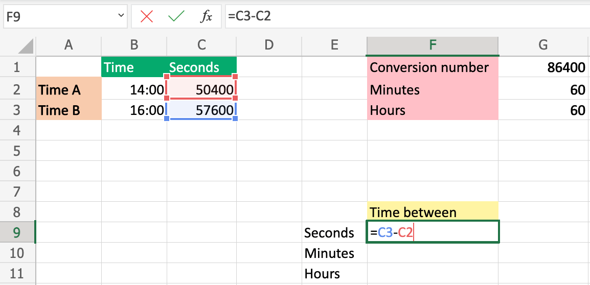Select column C header
Screen dimensions: 590x285
pyautogui.click(x=201, y=45)
